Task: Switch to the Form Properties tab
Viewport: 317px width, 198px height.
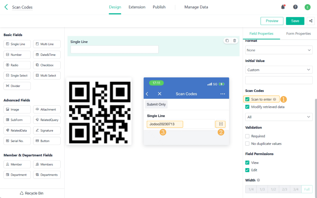Action: (298, 33)
